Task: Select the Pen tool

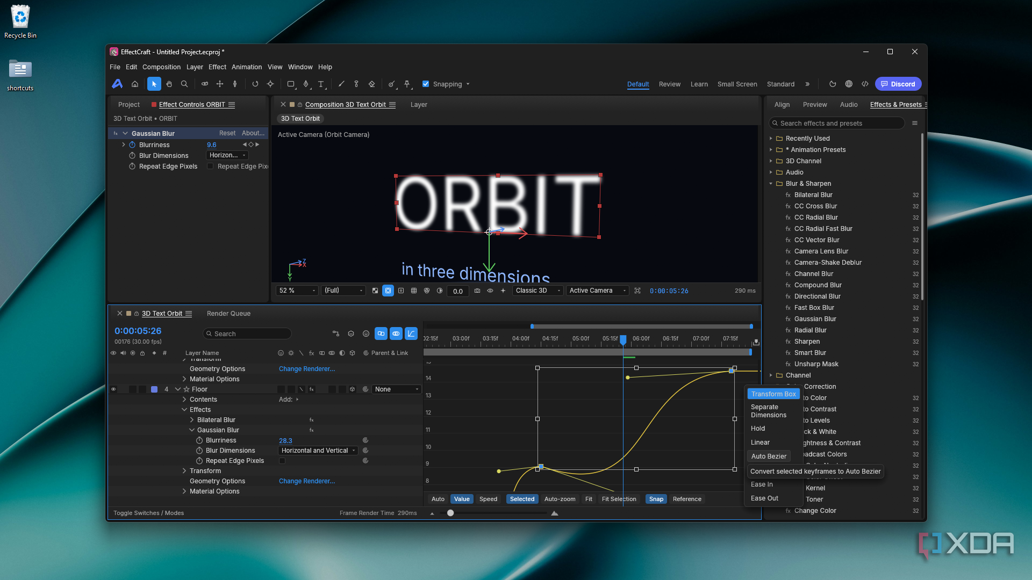Action: [306, 84]
